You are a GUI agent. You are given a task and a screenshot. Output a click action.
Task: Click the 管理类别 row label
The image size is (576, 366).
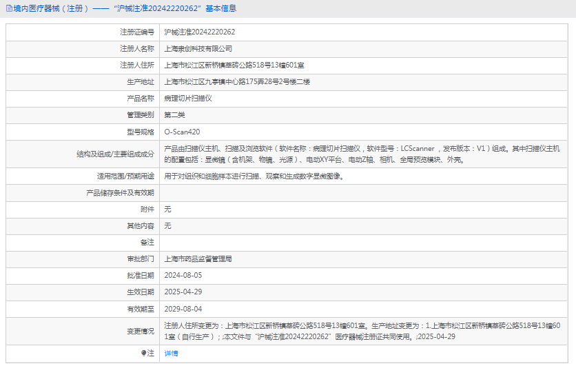pyautogui.click(x=141, y=114)
